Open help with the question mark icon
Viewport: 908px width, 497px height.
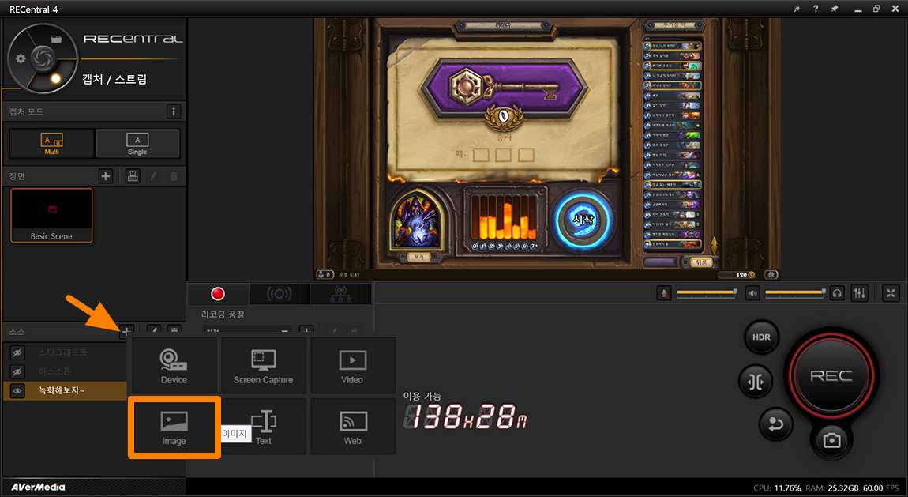coord(816,9)
